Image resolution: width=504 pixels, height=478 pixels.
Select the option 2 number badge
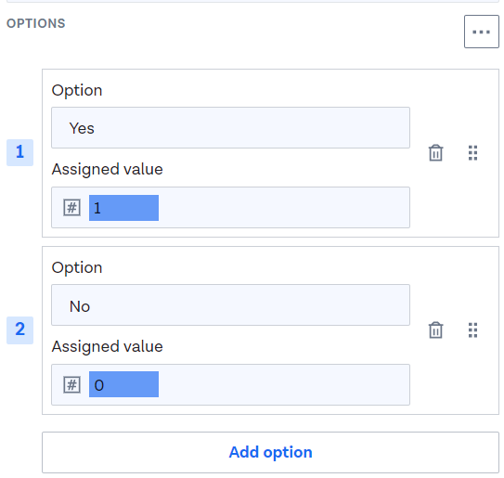click(x=19, y=329)
